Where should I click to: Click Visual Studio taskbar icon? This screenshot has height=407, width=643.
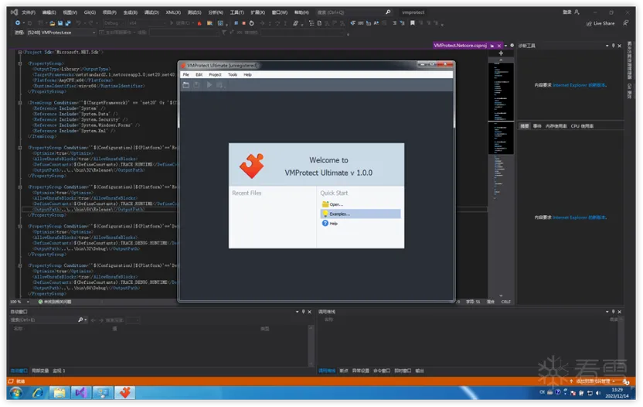[x=81, y=393]
